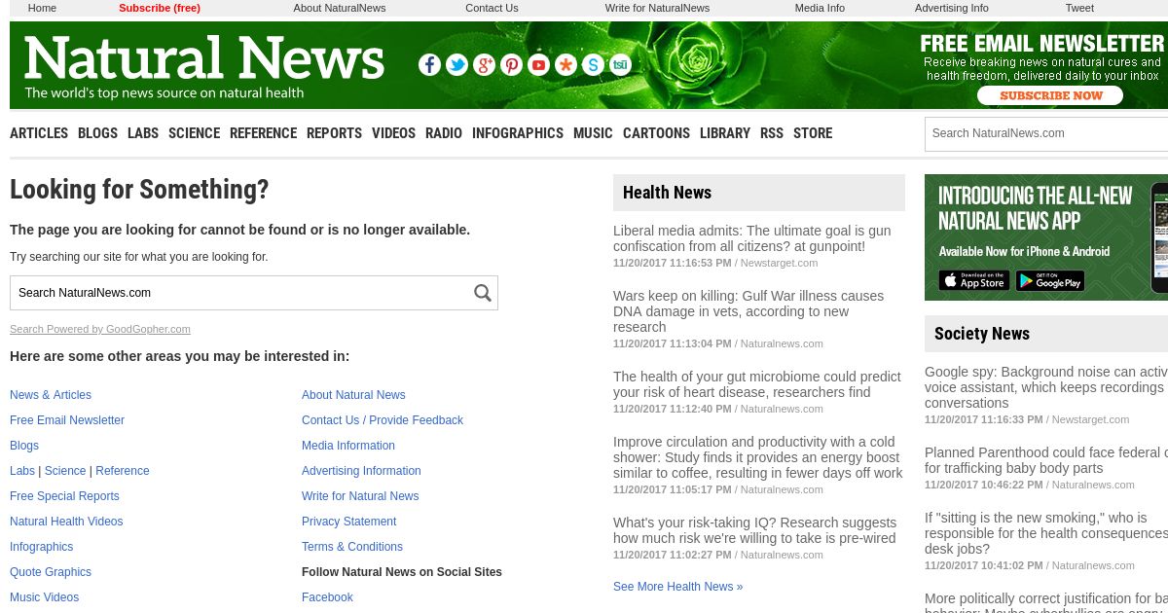This screenshot has height=613, width=1168.
Task: Click the blue S social icon
Action: (593, 65)
